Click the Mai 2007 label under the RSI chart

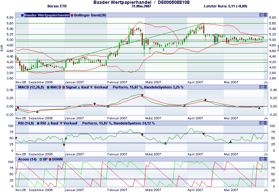[x=231, y=154]
